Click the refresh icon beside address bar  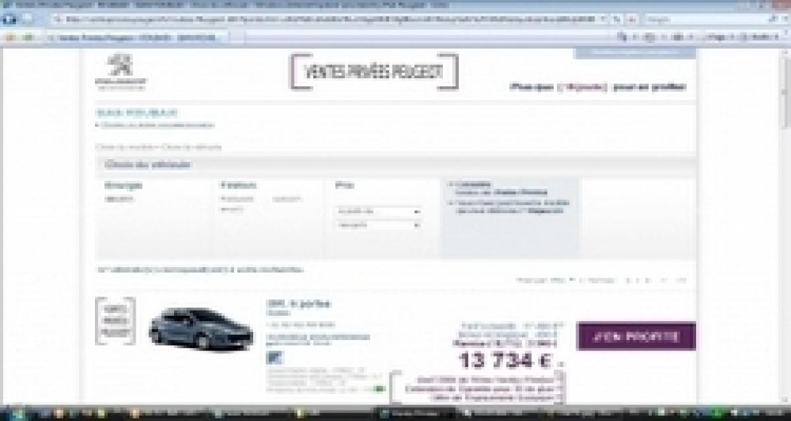pos(616,20)
